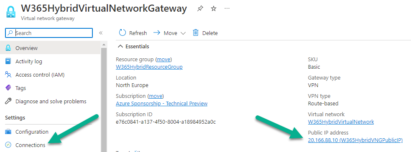This screenshot has width=411, height=152.
Task: Collapse the Essentials section
Action: (x=120, y=47)
